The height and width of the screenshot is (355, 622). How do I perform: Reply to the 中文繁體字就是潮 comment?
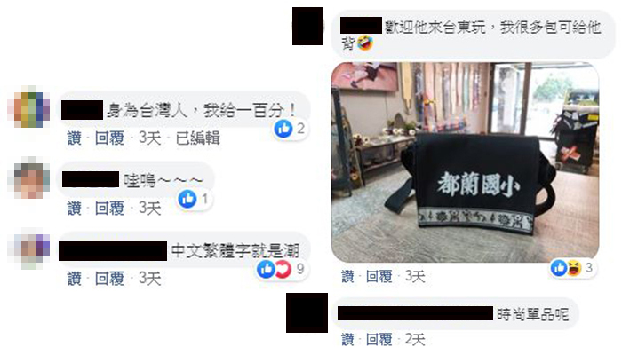tap(109, 279)
